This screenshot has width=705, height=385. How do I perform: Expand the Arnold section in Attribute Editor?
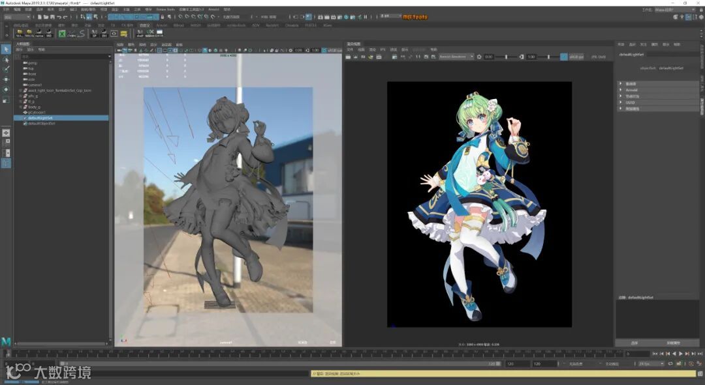[621, 90]
